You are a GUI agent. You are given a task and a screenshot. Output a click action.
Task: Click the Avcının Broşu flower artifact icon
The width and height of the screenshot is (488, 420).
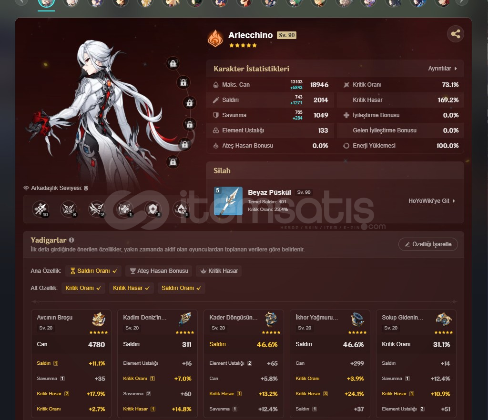pos(99,319)
